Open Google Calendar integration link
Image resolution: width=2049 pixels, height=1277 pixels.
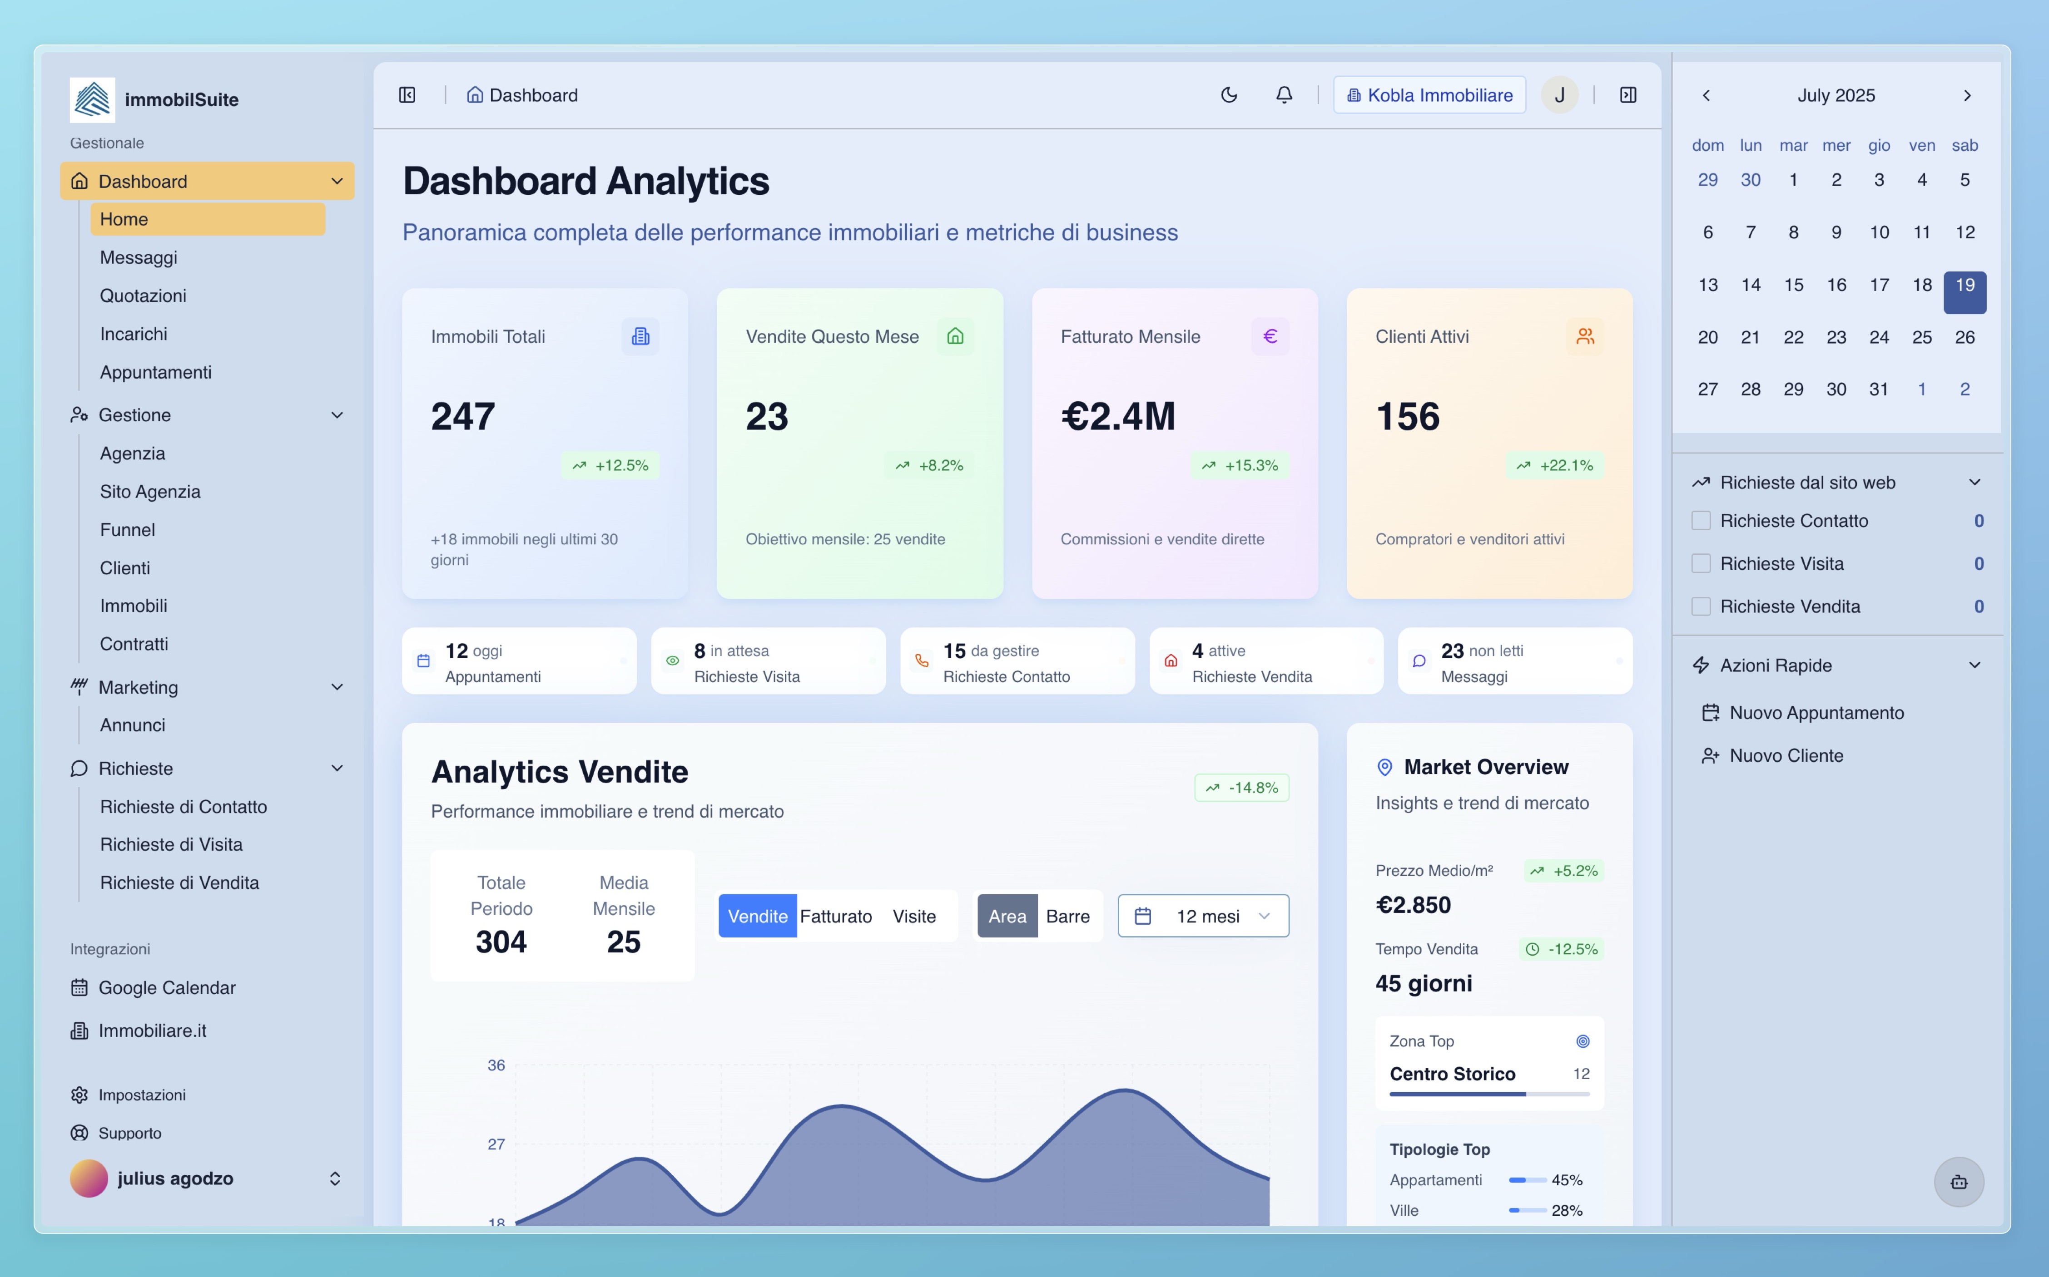point(153,987)
